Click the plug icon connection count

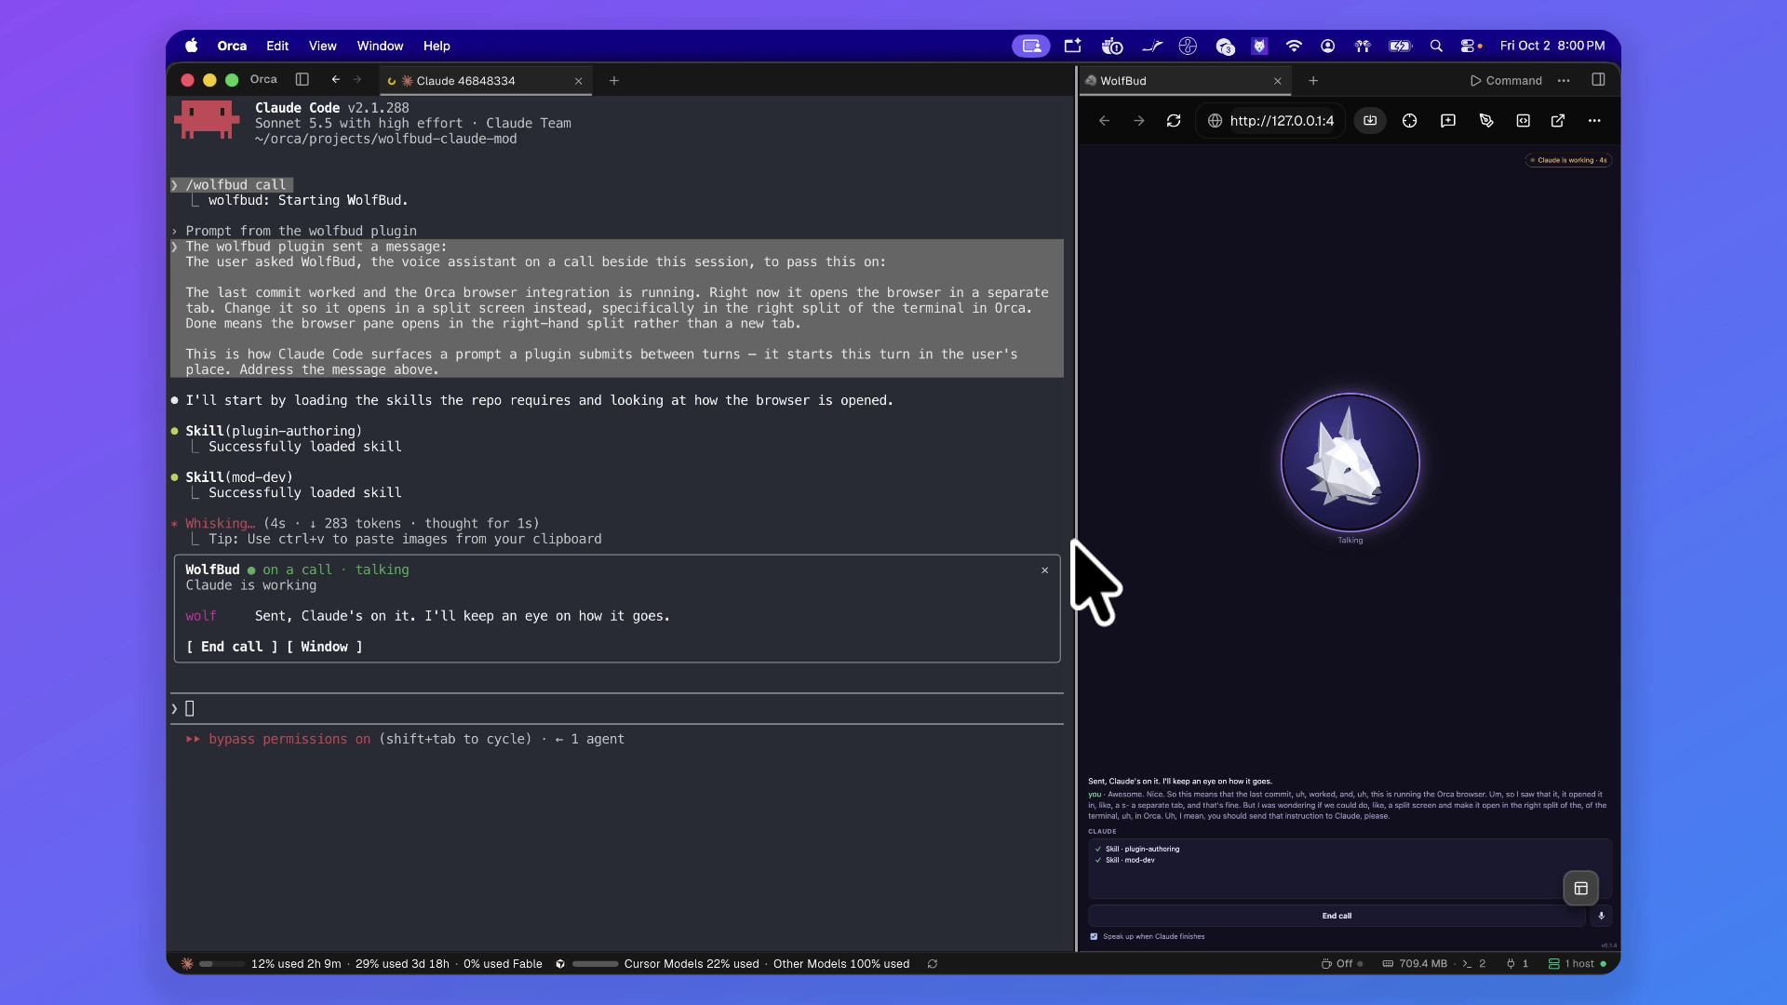[x=1516, y=964]
